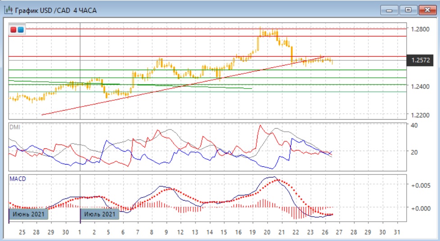Minimize the USD/CAD chart window

[389, 9]
